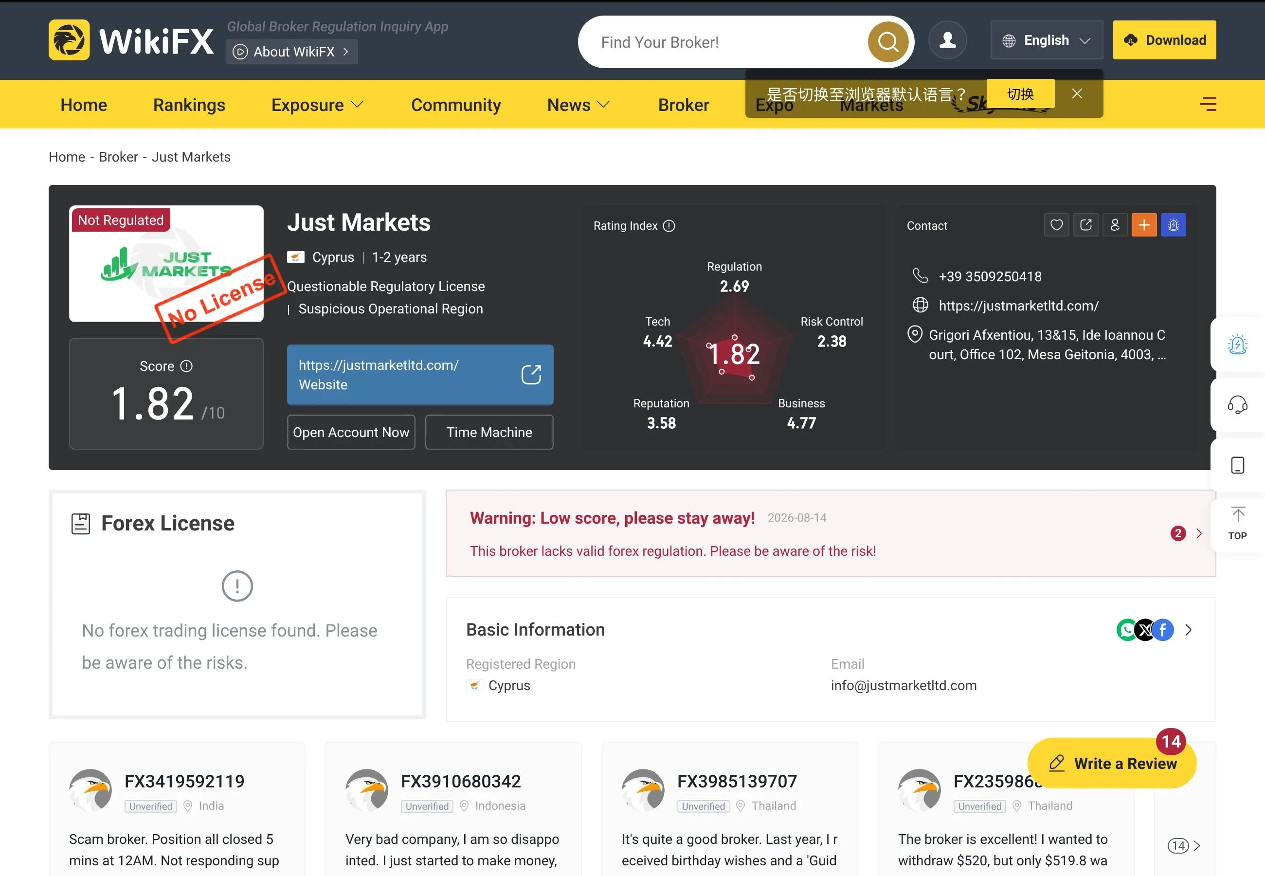Click the location pin beside the address
This screenshot has width=1265, height=876.
[x=915, y=334]
